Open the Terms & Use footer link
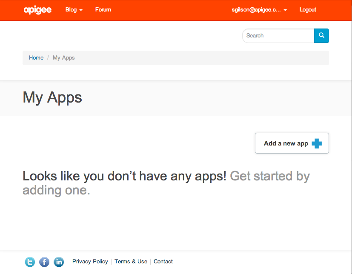 tap(131, 262)
